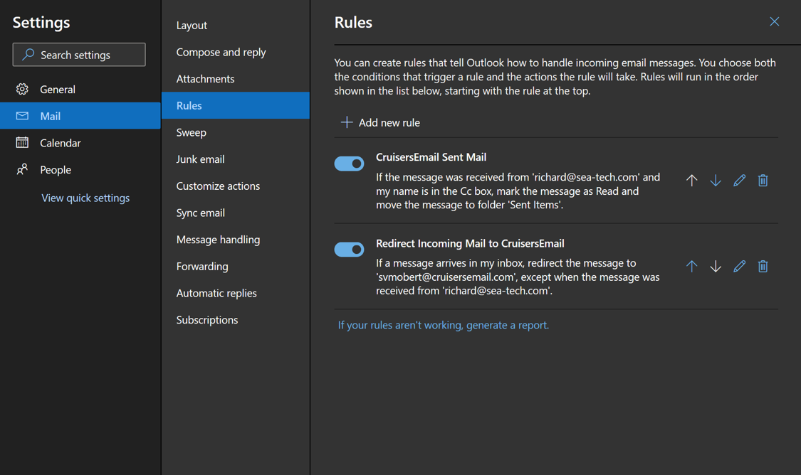Viewport: 801px width, 475px height.
Task: Move Redirect Incoming Mail rule up
Action: [691, 267]
